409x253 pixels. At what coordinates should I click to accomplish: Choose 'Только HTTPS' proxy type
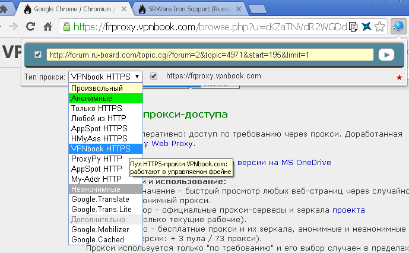pos(106,108)
